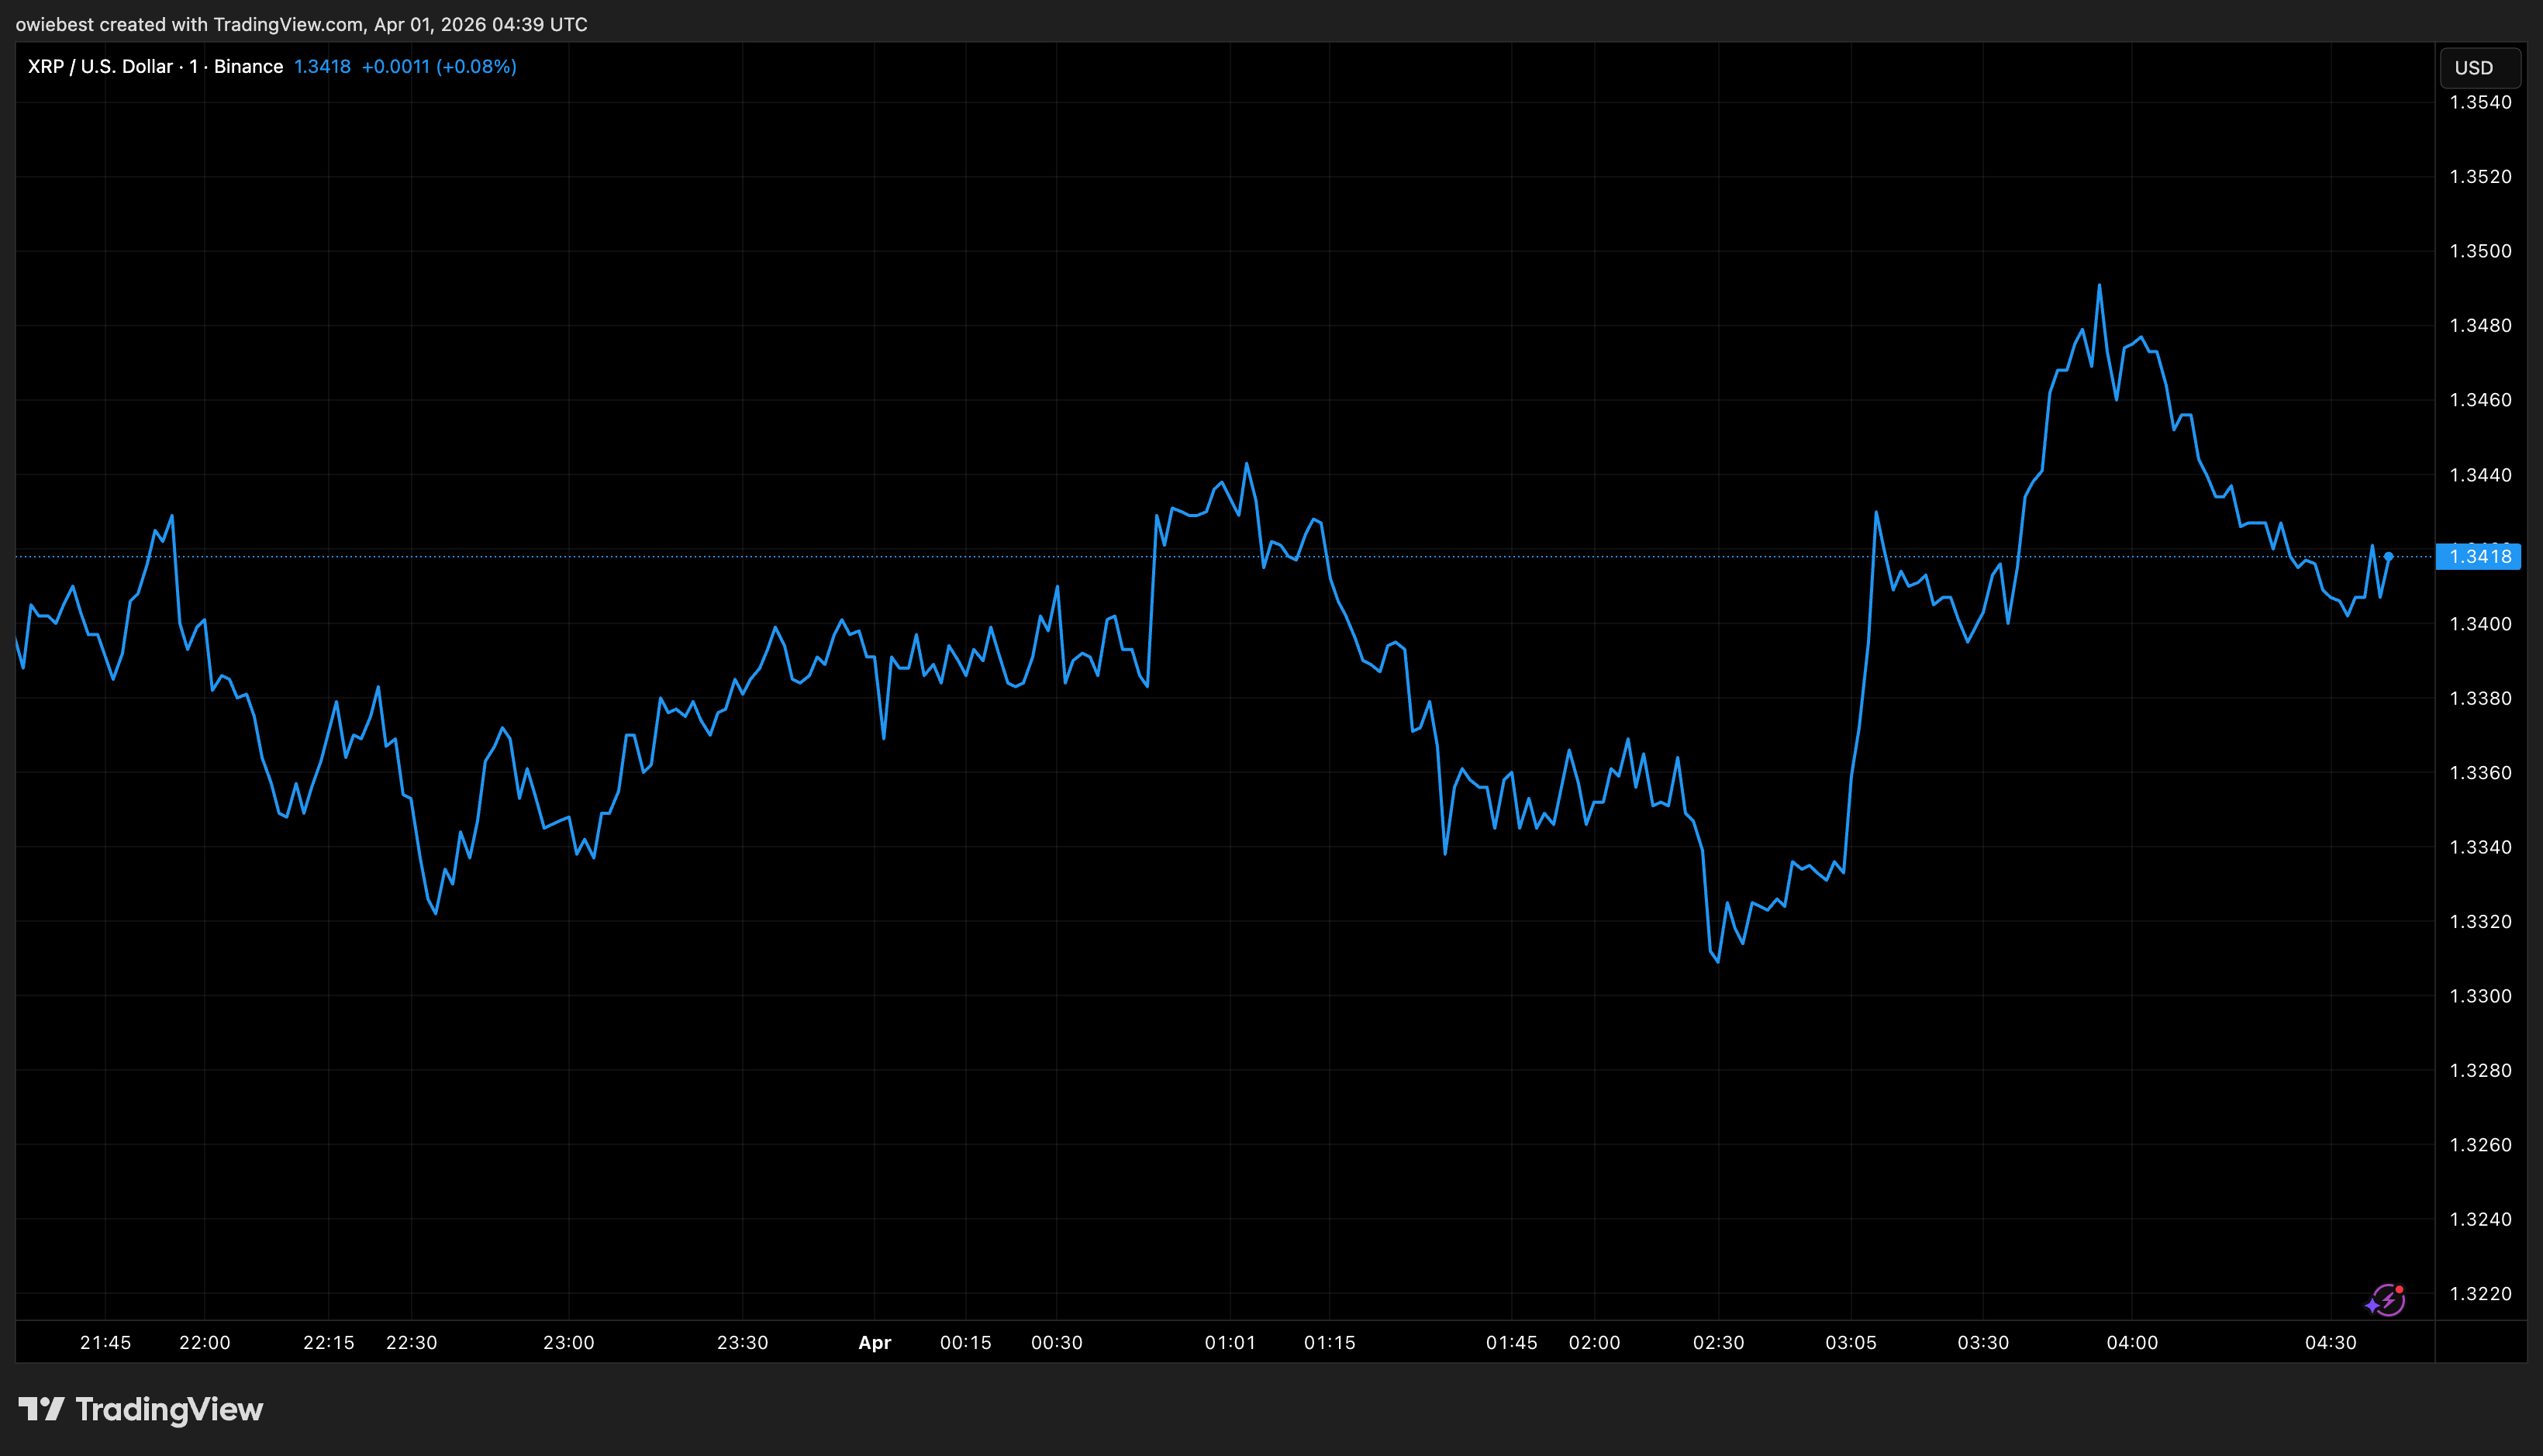Click the 1.3540 price scale label

tap(2480, 102)
